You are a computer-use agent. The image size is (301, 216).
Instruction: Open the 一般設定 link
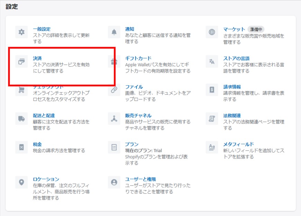click(41, 29)
